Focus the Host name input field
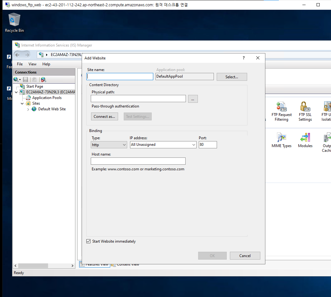 138,161
